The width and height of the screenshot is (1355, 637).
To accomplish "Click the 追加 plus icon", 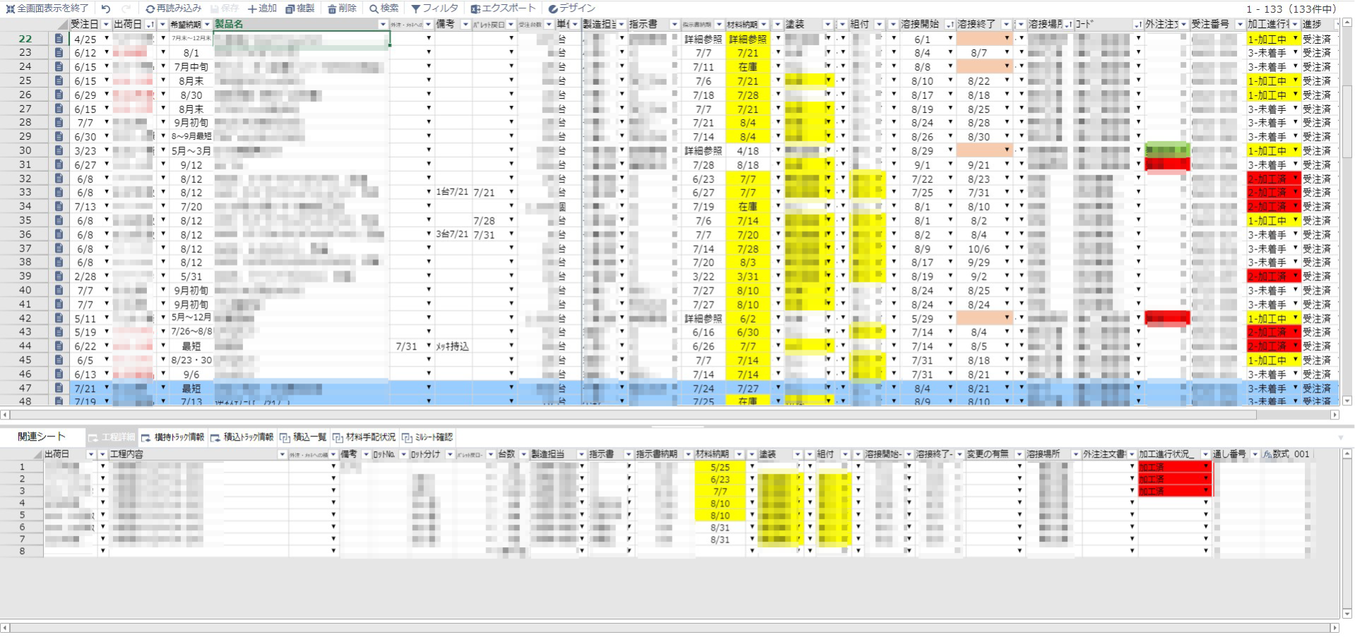I will (252, 8).
